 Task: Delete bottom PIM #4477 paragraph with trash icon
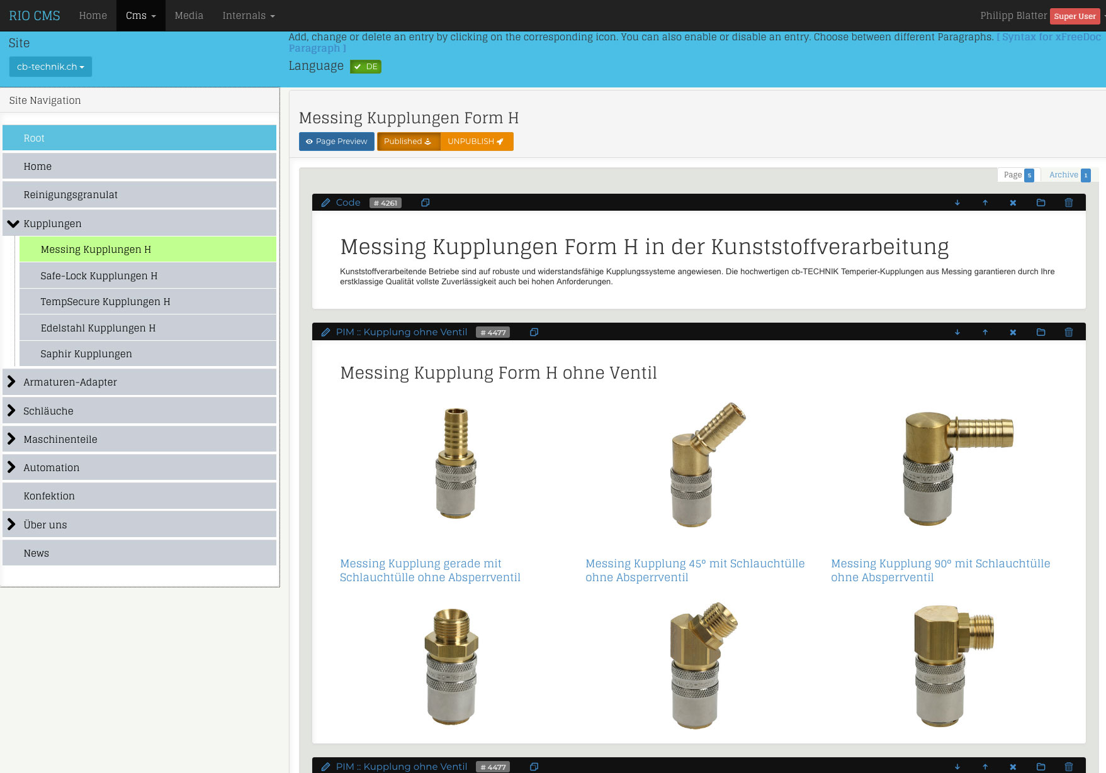click(x=1068, y=767)
